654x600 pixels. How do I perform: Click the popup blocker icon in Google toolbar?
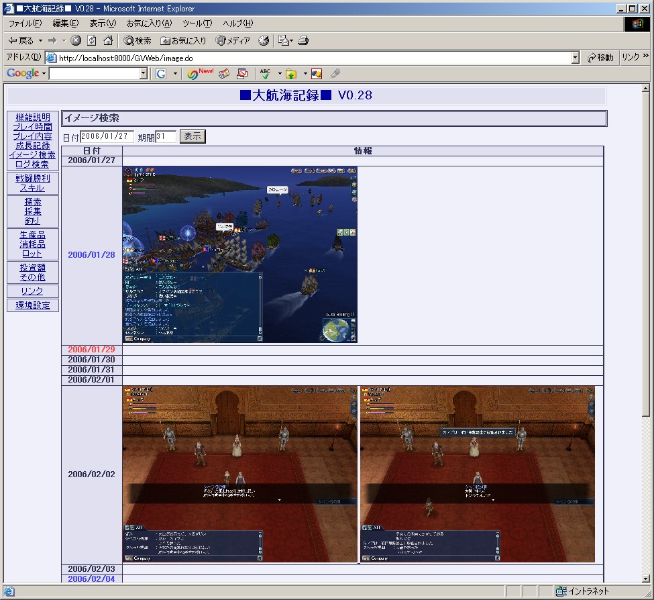click(x=242, y=74)
